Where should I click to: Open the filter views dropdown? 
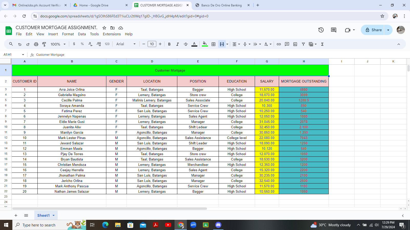[313, 44]
